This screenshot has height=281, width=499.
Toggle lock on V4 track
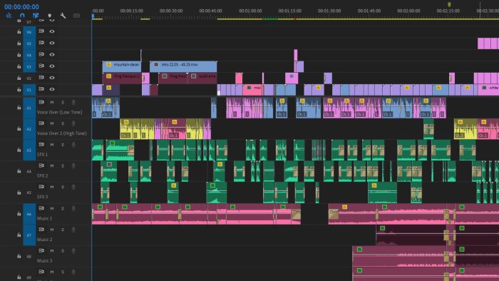[19, 55]
